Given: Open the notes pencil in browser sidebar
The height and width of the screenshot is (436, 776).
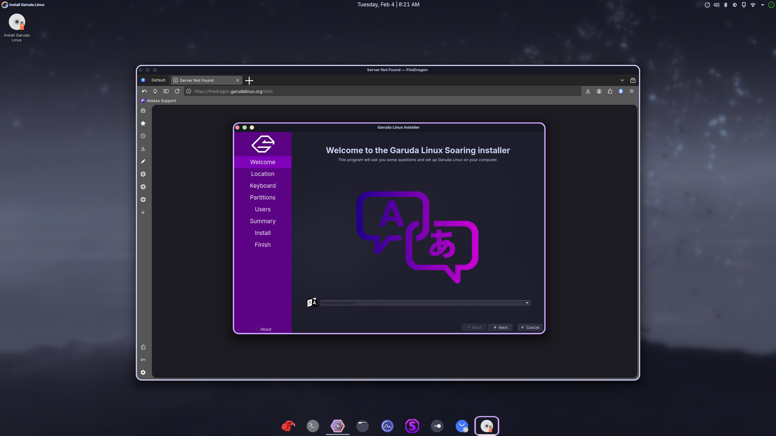Looking at the screenshot, I should pyautogui.click(x=143, y=161).
